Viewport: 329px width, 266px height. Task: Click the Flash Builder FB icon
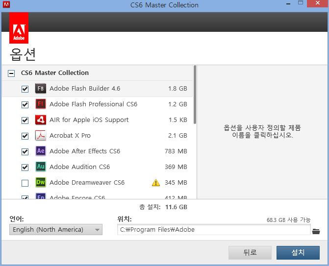[x=41, y=89]
